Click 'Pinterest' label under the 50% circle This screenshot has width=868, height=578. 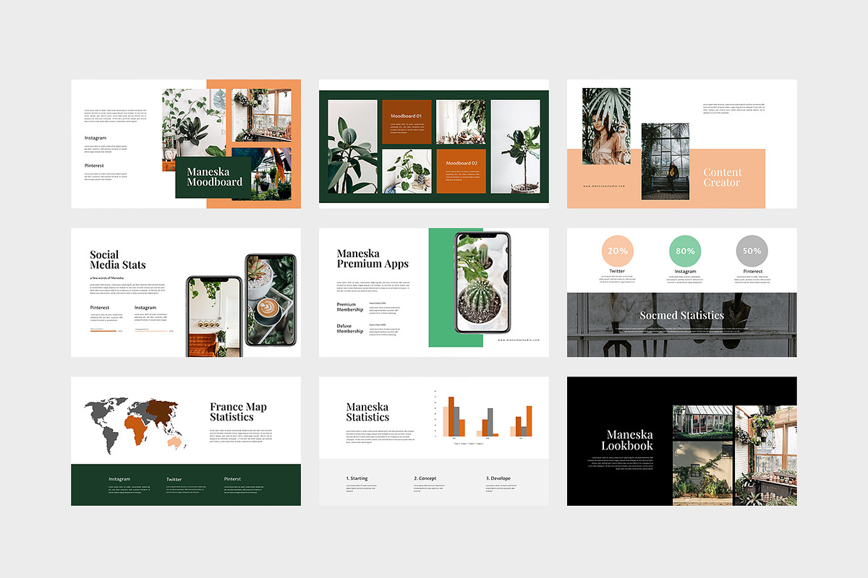click(752, 272)
